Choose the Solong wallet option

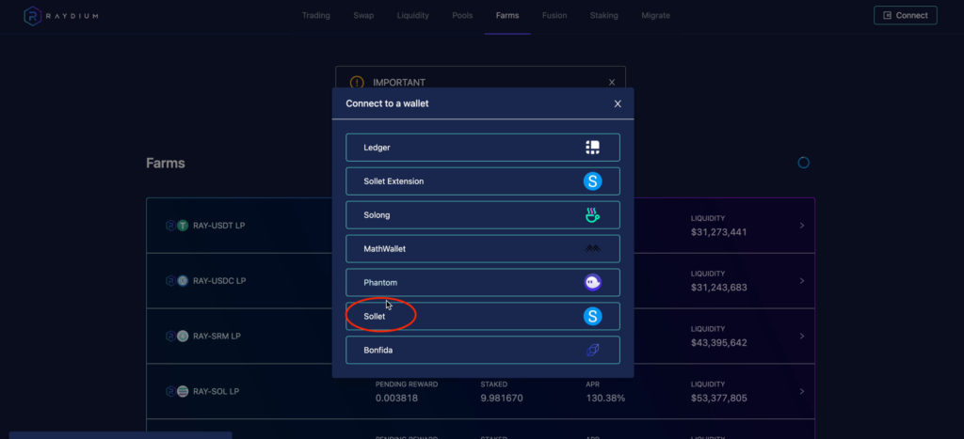coord(483,215)
